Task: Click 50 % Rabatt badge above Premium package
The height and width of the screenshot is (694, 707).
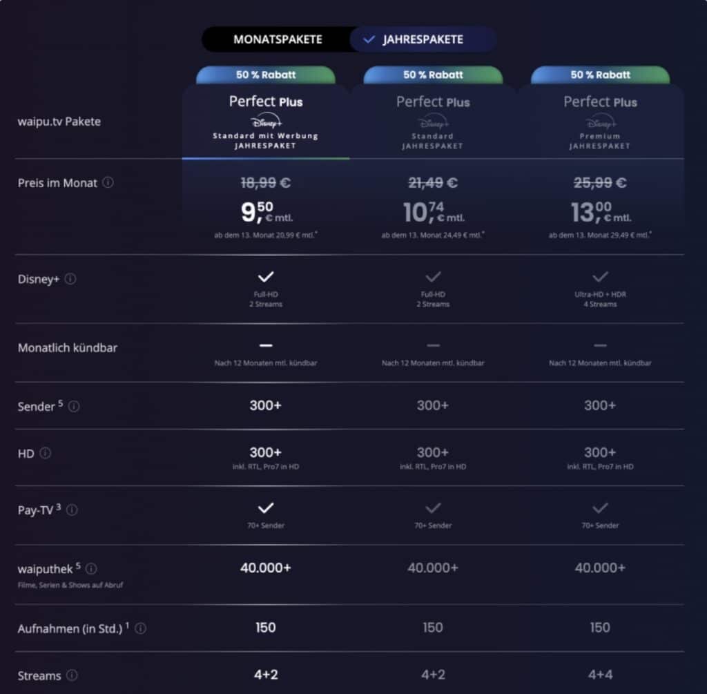Action: [x=600, y=75]
